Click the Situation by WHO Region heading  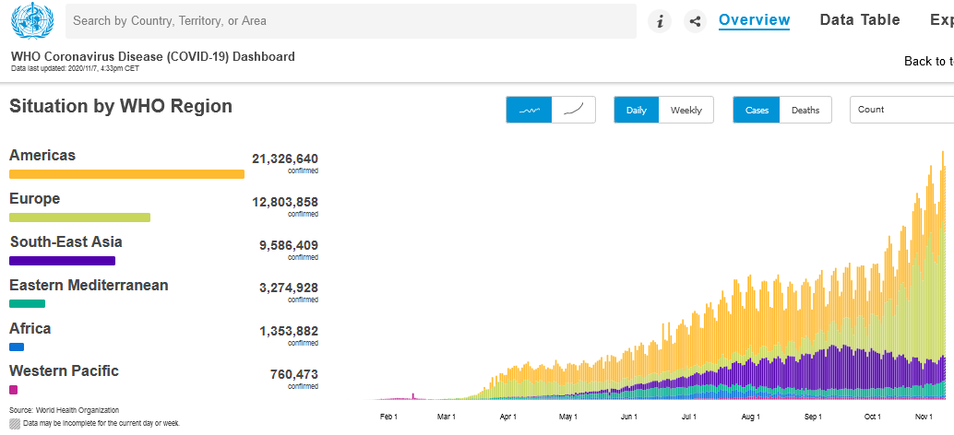click(121, 106)
